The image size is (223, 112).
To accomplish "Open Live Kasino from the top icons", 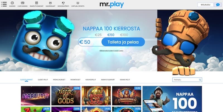I will (x=23, y=3).
